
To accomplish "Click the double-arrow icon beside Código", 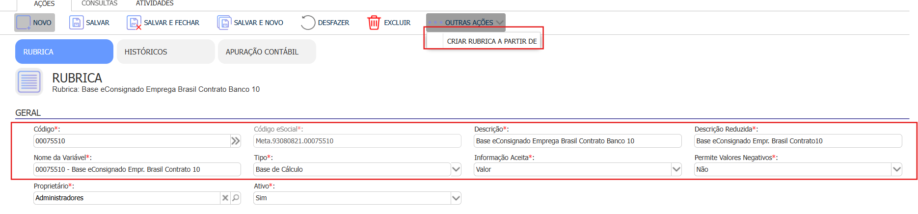I will 236,141.
